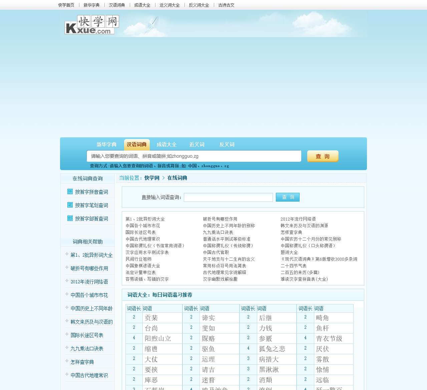Open 按首字部首查询 in the sidebar
This screenshot has height=390, width=427.
point(91,219)
